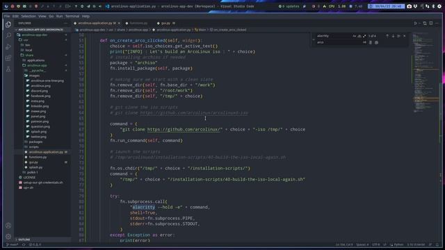
Task: Close the arcolinux-application.py tab
Action: click(x=119, y=23)
